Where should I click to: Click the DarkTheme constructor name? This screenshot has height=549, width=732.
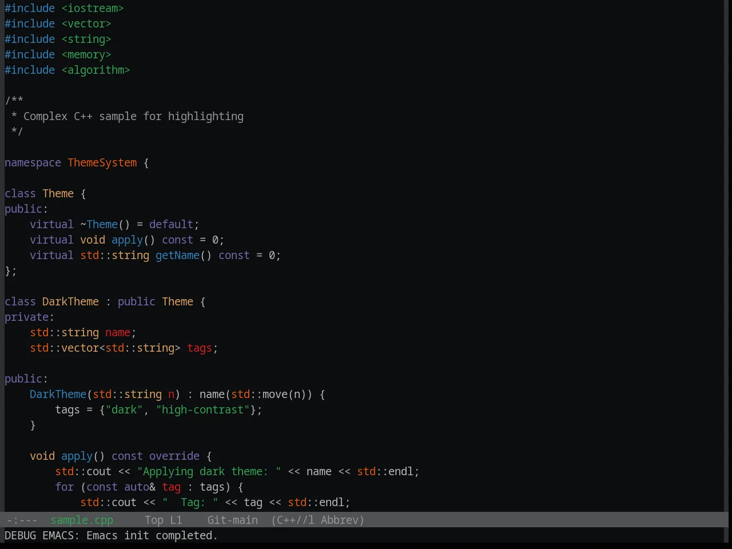58,394
